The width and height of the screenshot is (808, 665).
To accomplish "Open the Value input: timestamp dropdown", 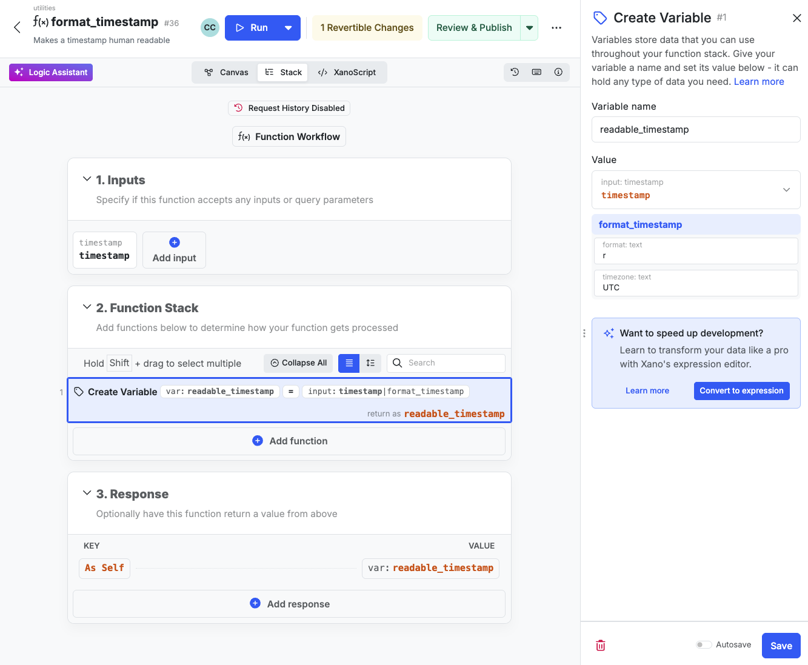I will pyautogui.click(x=696, y=189).
